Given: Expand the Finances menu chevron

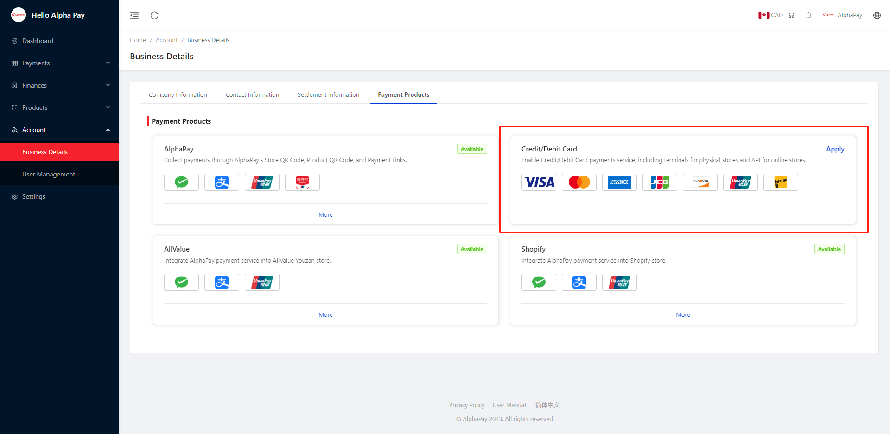Looking at the screenshot, I should (x=108, y=85).
